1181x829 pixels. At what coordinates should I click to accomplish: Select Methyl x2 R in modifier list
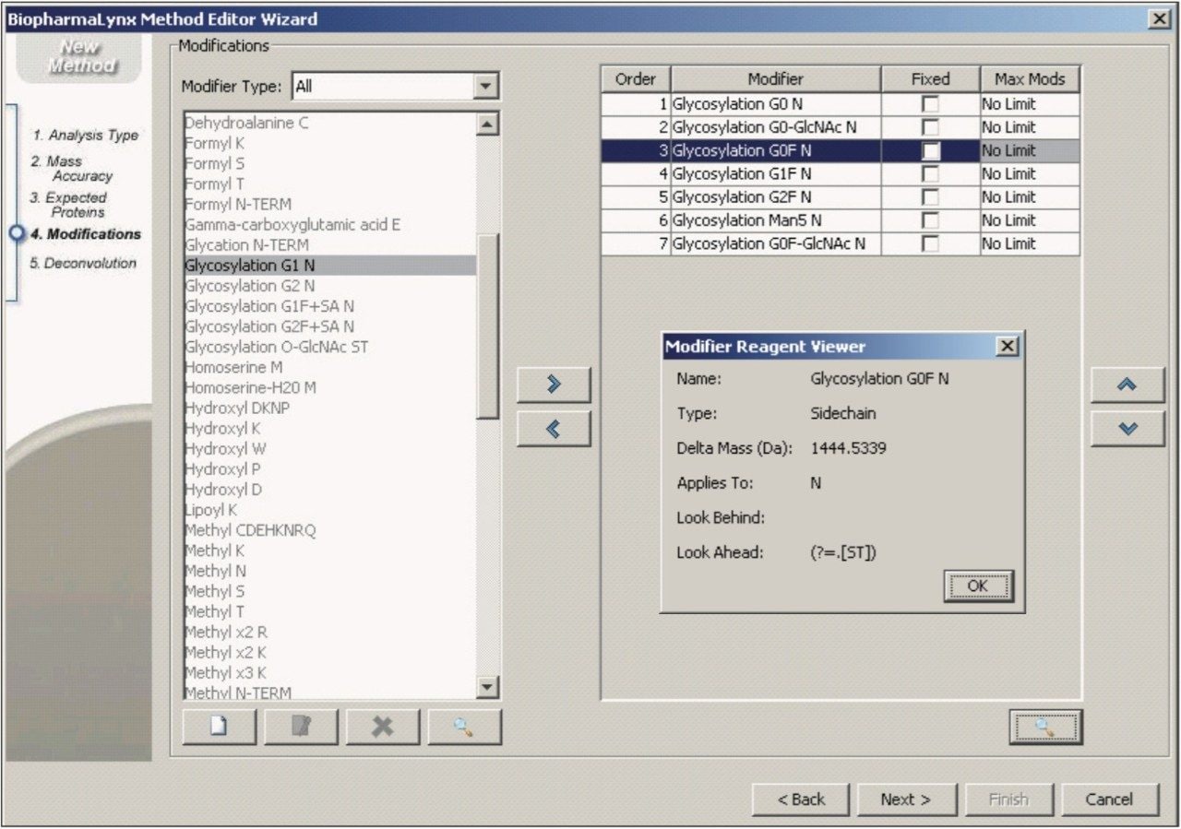(329, 632)
